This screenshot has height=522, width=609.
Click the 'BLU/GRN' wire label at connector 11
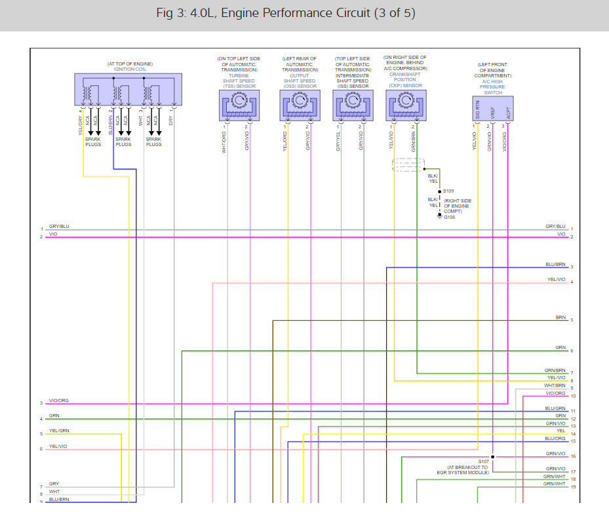(x=555, y=408)
